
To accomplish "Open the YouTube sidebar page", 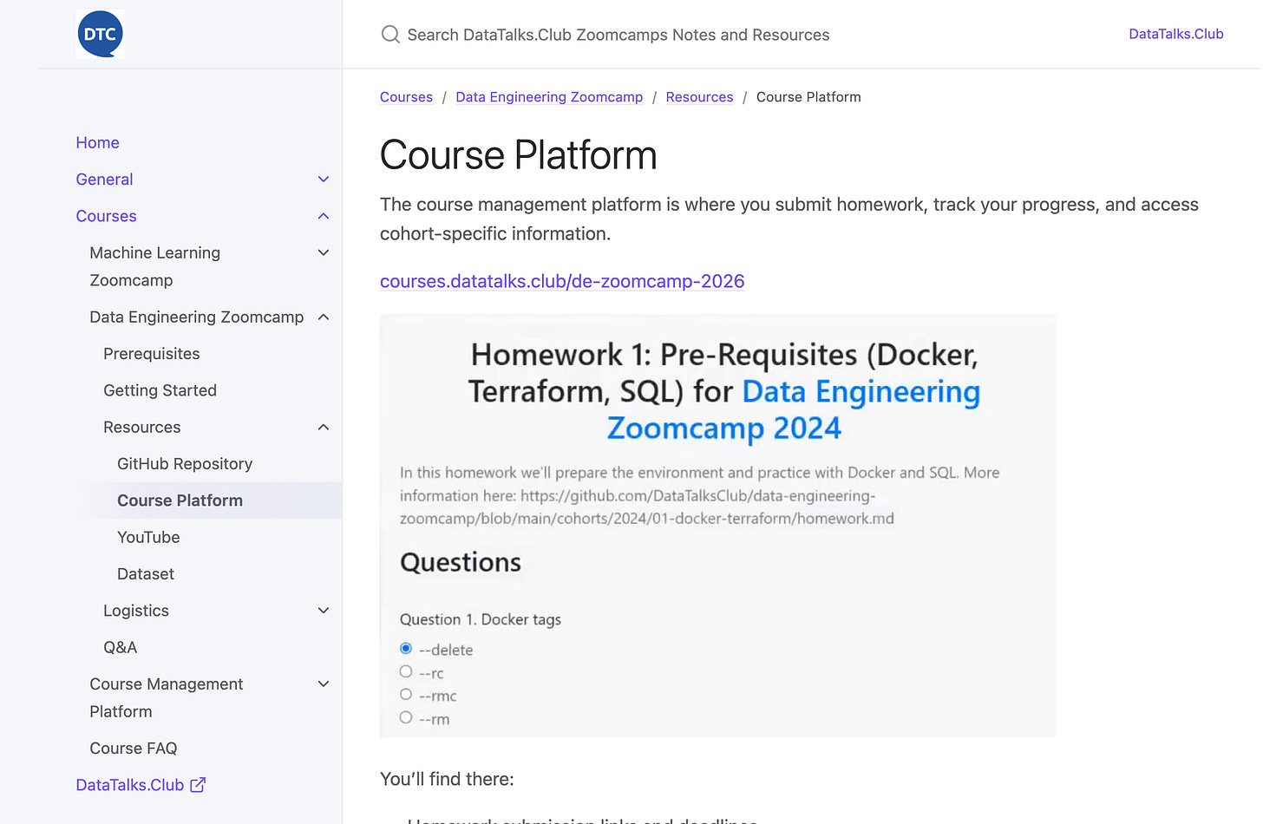I will click(x=148, y=538).
